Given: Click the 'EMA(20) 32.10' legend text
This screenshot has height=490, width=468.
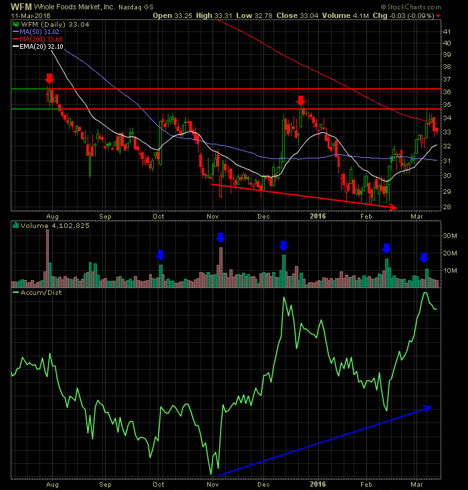Looking at the screenshot, I should tap(41, 47).
